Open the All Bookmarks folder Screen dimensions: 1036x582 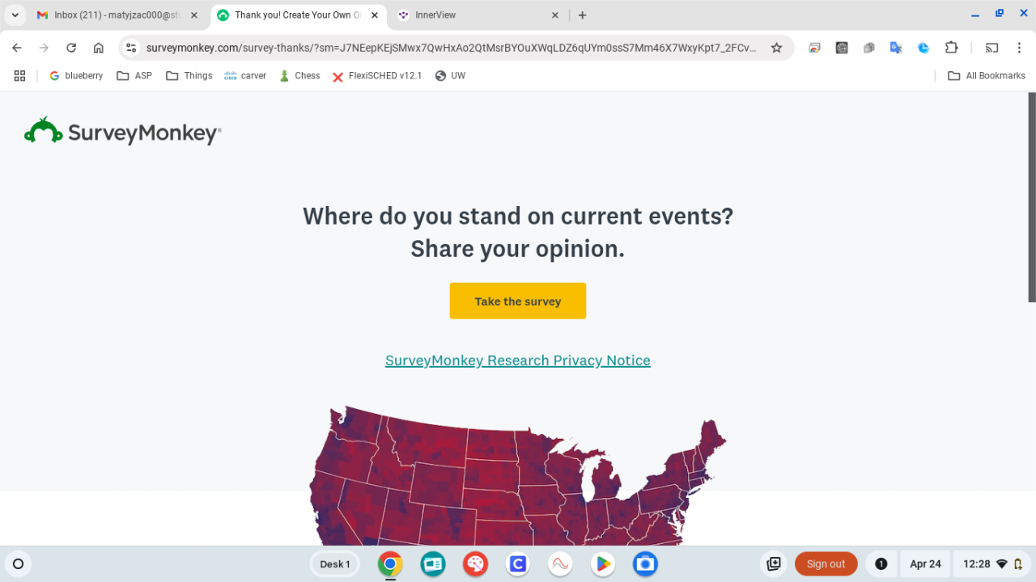point(987,76)
